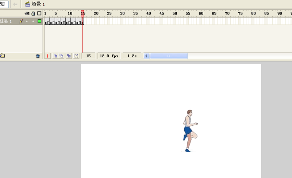Delete the layer with the trash icon
This screenshot has height=178, width=292.
38,56
